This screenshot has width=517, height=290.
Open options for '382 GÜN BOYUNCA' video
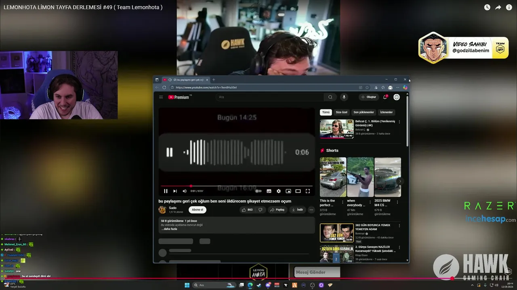(x=399, y=226)
